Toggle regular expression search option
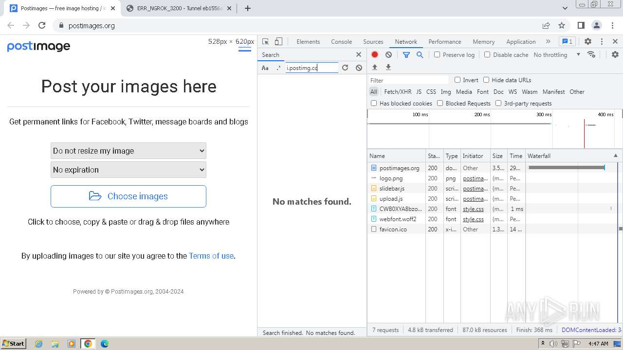The height and width of the screenshot is (350, 623). click(278, 68)
